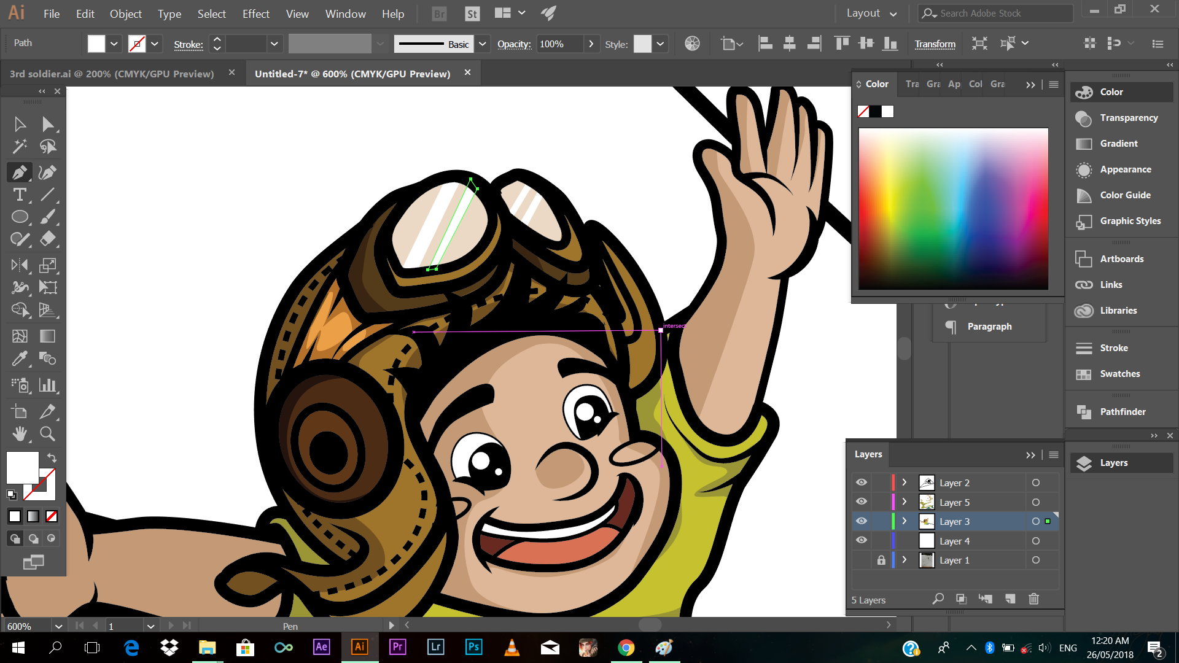This screenshot has width=1179, height=663.
Task: Select the Scale tool
Action: [x=47, y=265]
